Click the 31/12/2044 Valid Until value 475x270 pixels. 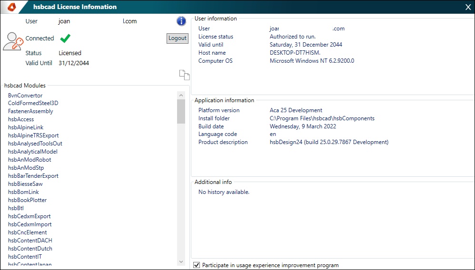tap(74, 63)
